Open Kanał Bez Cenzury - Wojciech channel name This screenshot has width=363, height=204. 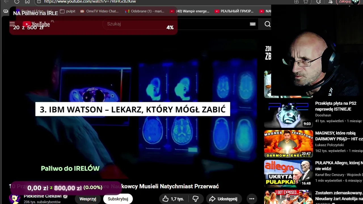(339, 175)
